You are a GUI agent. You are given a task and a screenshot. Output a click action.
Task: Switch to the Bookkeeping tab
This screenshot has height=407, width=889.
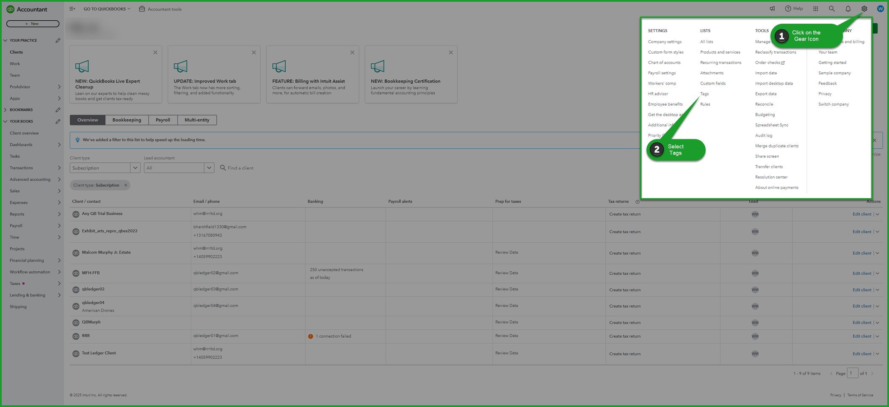(x=127, y=120)
